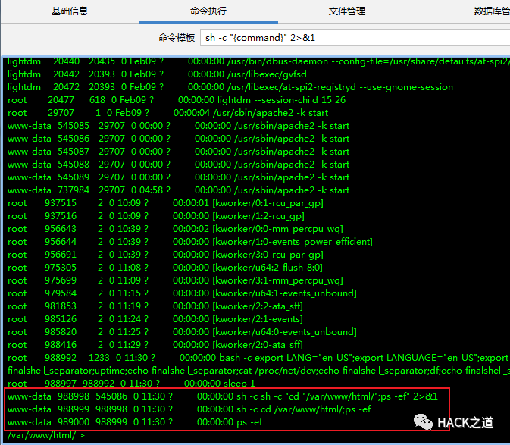The width and height of the screenshot is (510, 445).
Task: Select the lightdm --session-child 15 26 line
Action: [x=177, y=100]
